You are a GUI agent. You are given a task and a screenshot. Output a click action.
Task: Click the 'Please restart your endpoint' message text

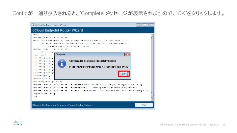click(98, 67)
